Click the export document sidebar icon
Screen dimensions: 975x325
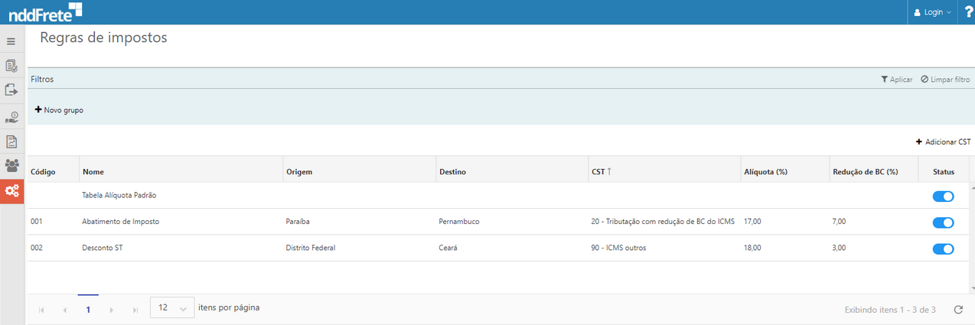11,90
